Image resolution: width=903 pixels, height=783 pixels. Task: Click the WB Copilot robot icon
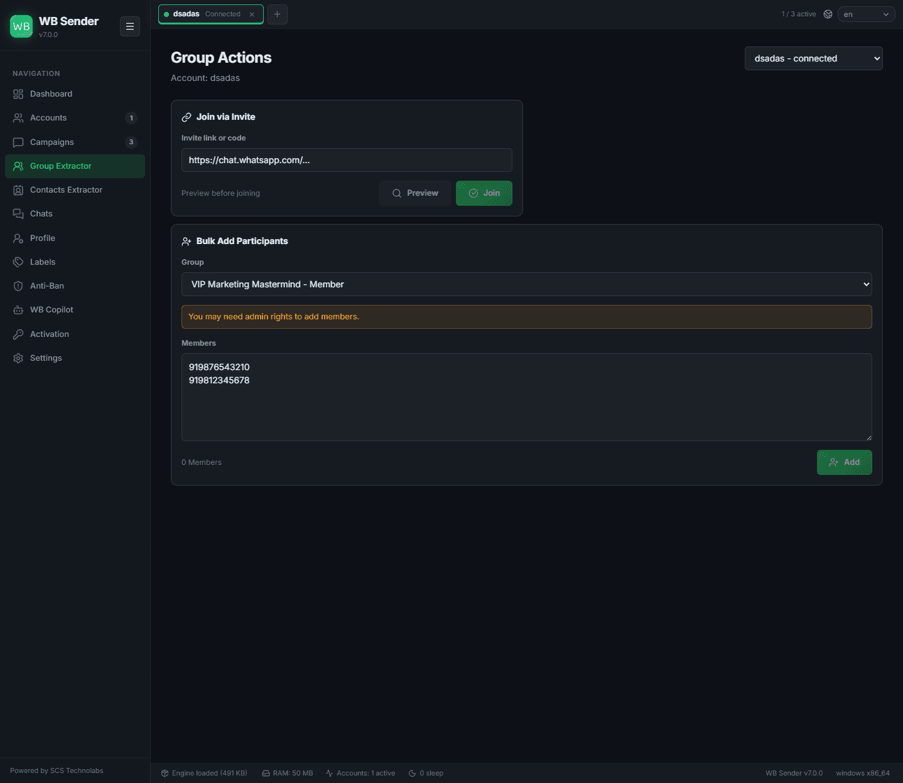(18, 310)
